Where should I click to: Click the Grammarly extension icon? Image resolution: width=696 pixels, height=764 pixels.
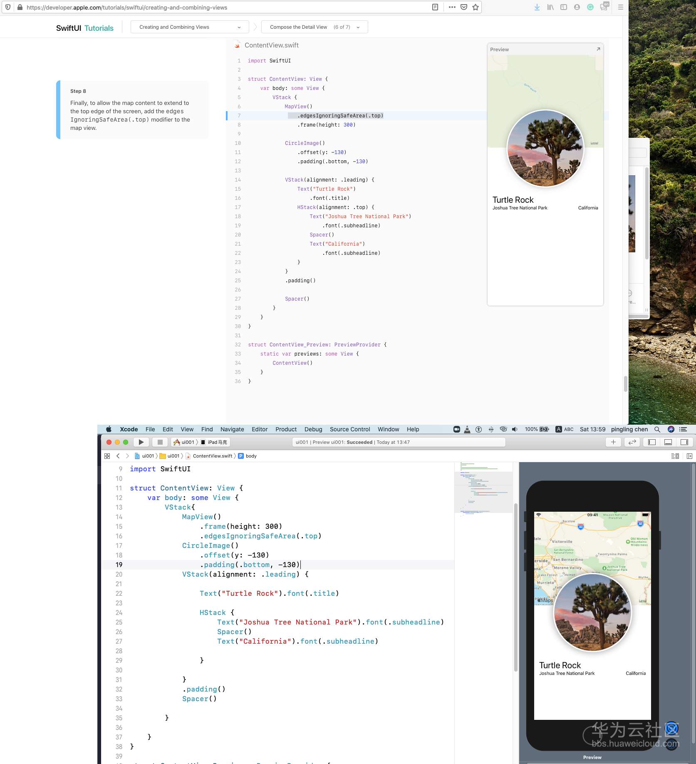click(x=590, y=7)
